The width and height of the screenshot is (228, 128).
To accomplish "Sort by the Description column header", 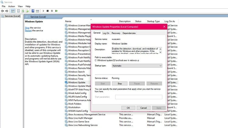I will [125, 21].
